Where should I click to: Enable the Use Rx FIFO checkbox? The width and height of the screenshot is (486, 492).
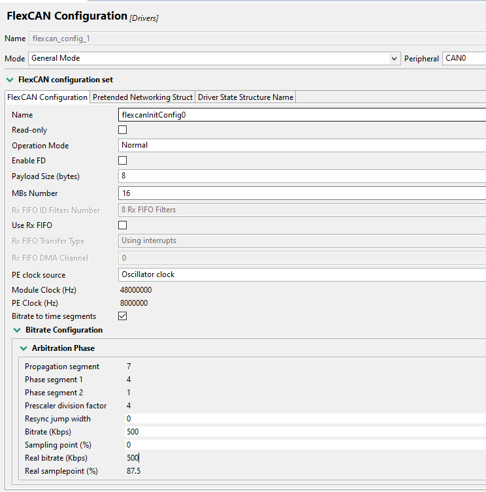click(122, 225)
